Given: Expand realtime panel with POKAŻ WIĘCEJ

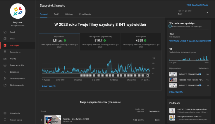Looking at the screenshot, I should (x=176, y=92).
